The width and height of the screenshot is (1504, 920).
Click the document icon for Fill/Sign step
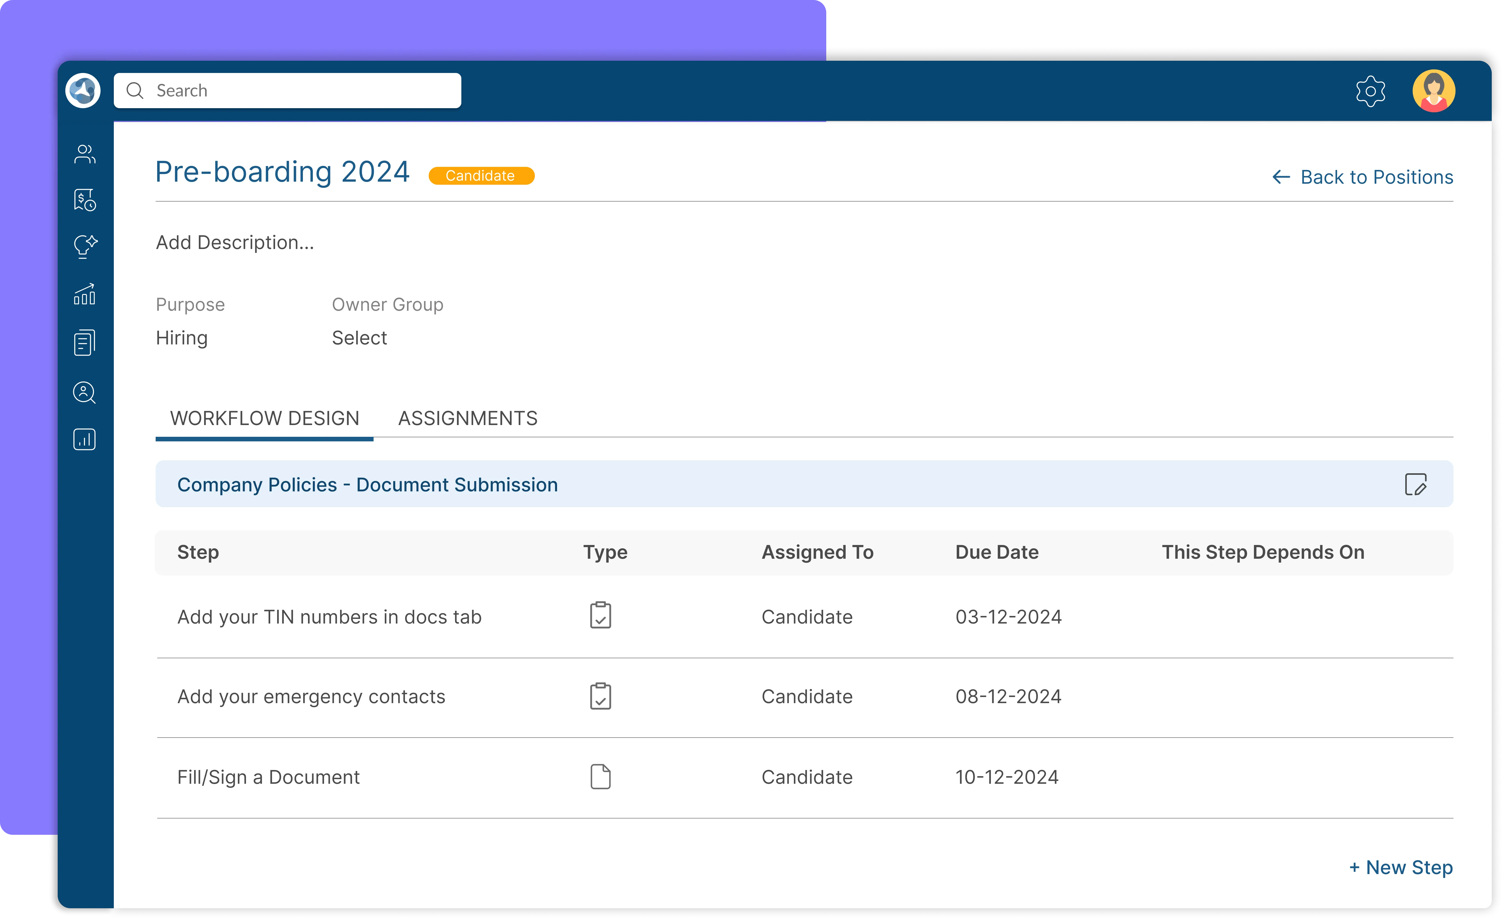point(600,777)
